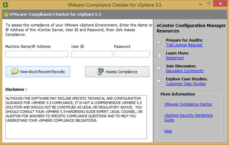The width and height of the screenshot is (229, 145).
Task: Click the computer icon on Assess Compliance
Action: point(101,71)
